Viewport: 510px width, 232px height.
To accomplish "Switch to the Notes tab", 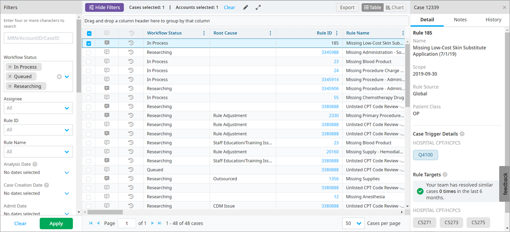I will [x=460, y=20].
